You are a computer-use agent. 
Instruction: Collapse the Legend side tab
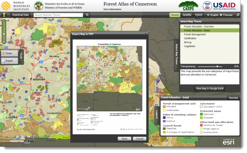pyautogui.click(x=157, y=115)
